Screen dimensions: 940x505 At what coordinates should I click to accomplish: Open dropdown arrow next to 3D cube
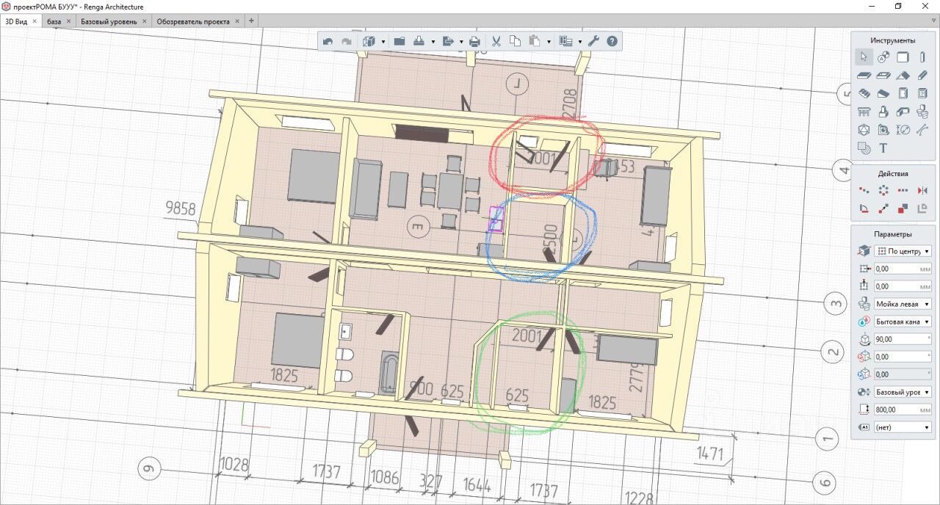(x=383, y=42)
